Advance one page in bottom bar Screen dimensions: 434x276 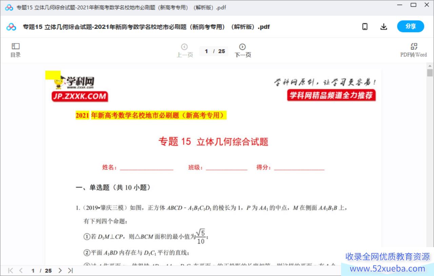point(60,271)
